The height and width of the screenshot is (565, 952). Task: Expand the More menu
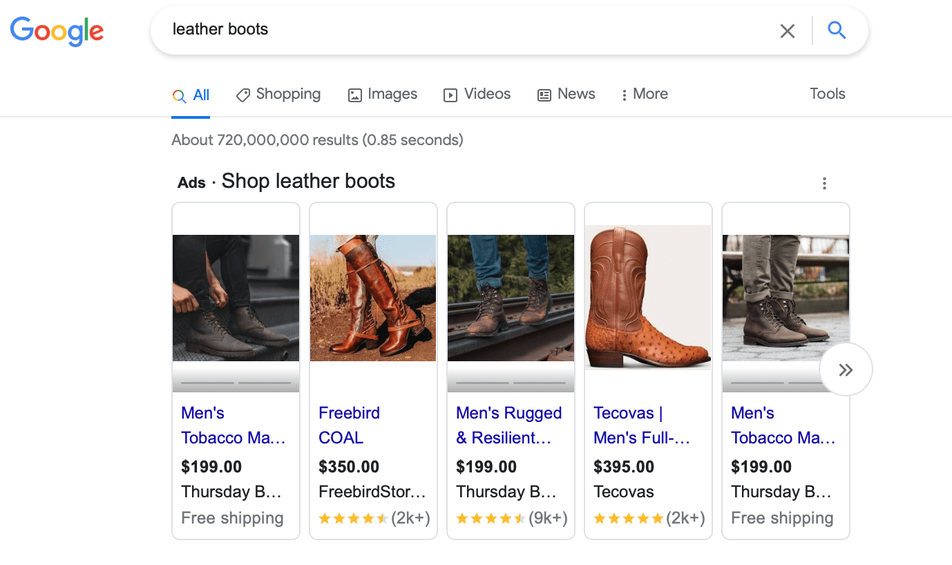[x=645, y=95]
